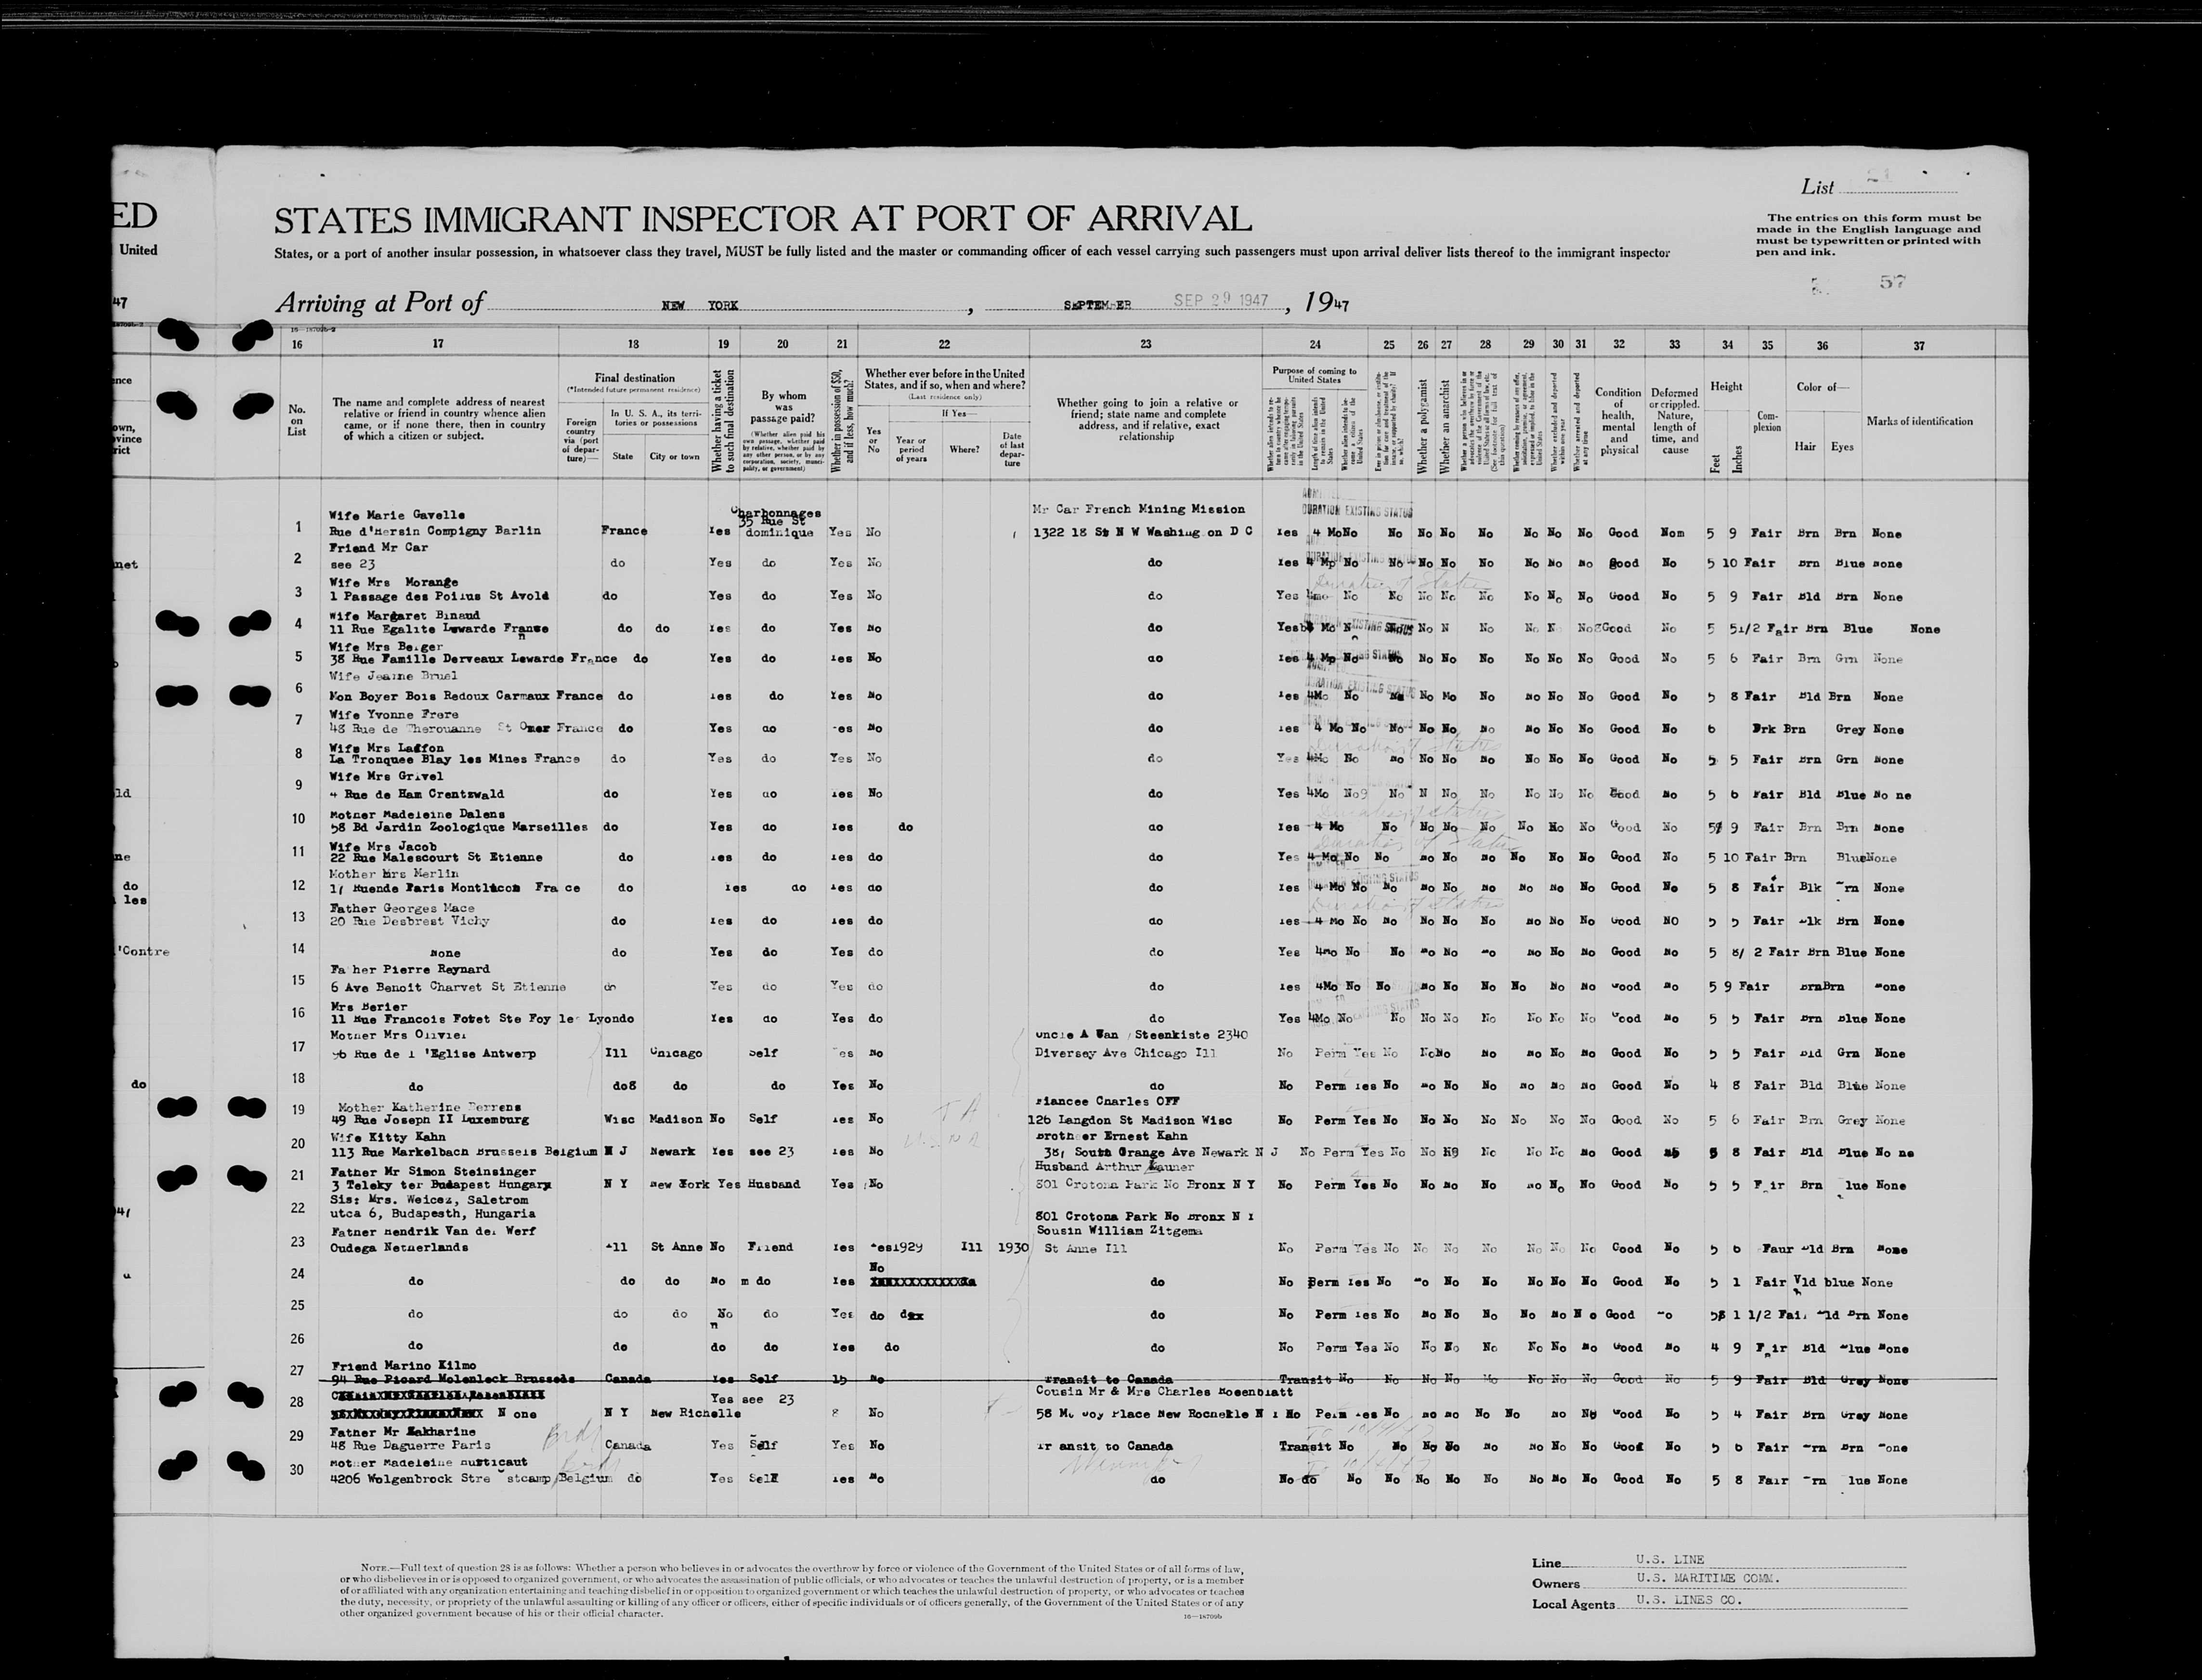Click the "Purpose of coming to United States" header

coord(1315,375)
